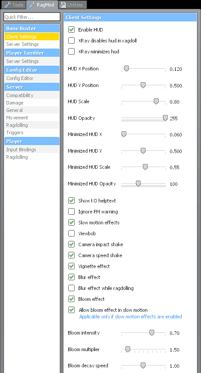
Task: Switch to the Utilities tab
Action: click(x=72, y=5)
